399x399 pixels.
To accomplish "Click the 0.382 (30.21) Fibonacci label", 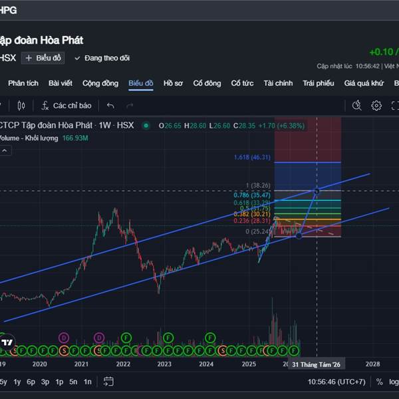I will coord(252,214).
